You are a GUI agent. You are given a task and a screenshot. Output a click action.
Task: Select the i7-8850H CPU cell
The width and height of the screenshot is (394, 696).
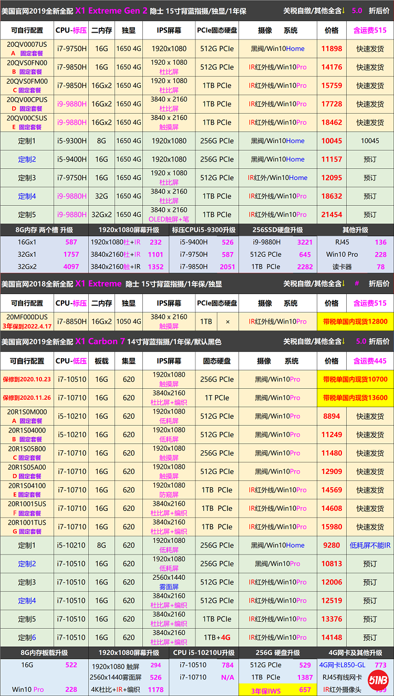pyautogui.click(x=71, y=321)
